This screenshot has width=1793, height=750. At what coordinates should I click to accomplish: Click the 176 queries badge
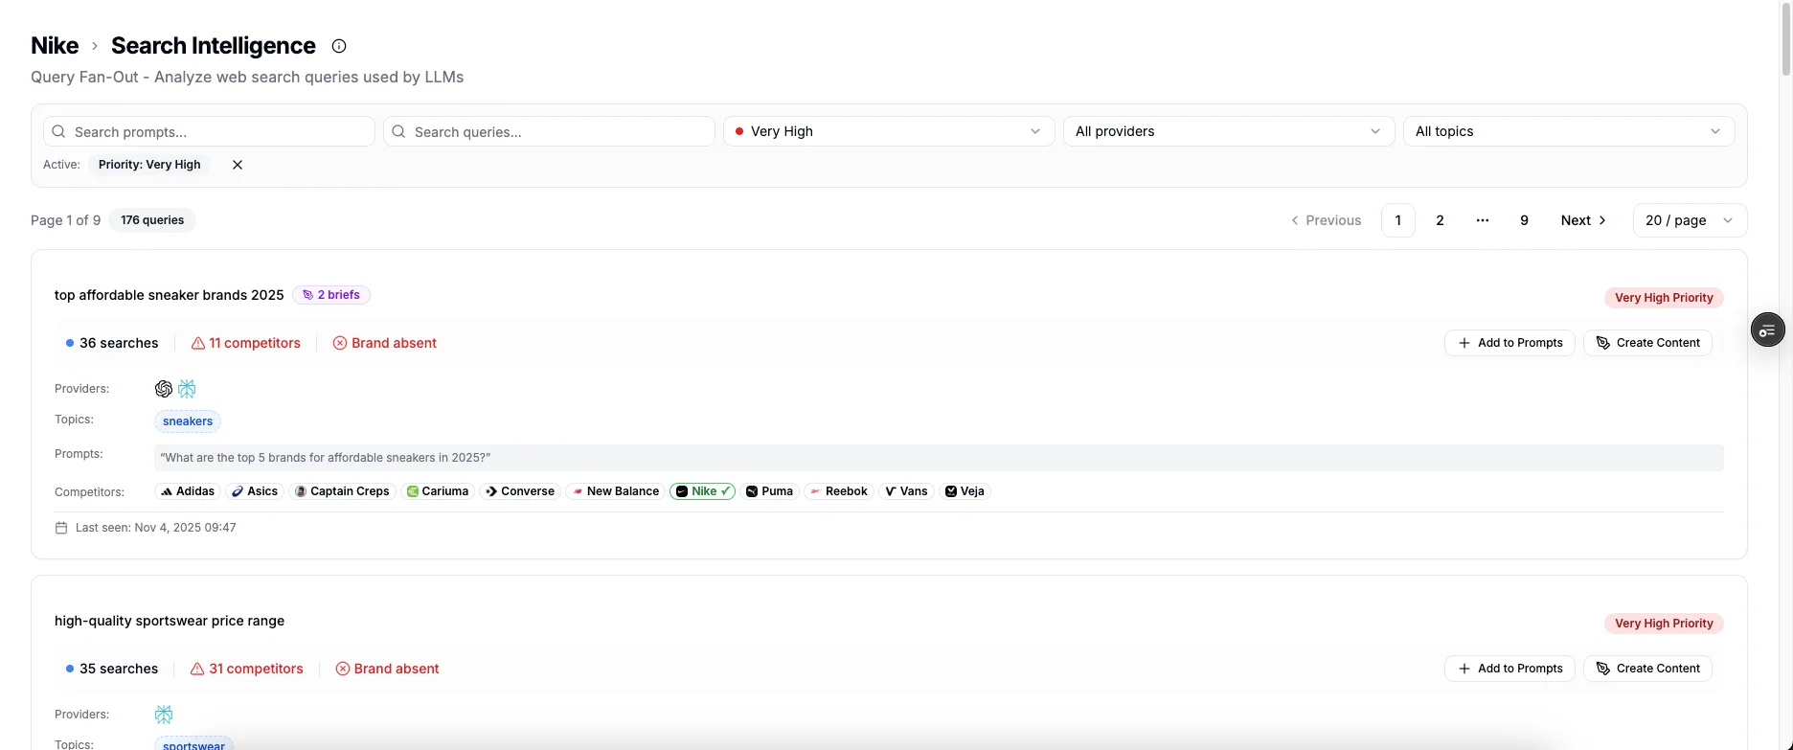tap(152, 220)
